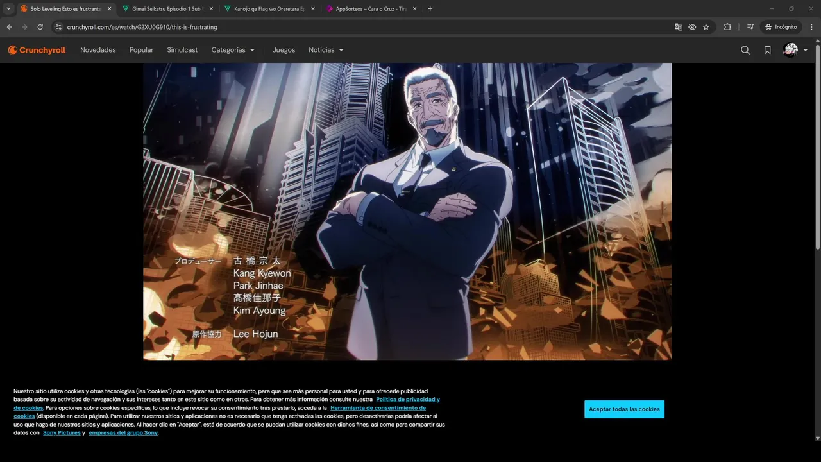
Task: Click the Kang Kyewon credit text
Action: click(x=262, y=273)
